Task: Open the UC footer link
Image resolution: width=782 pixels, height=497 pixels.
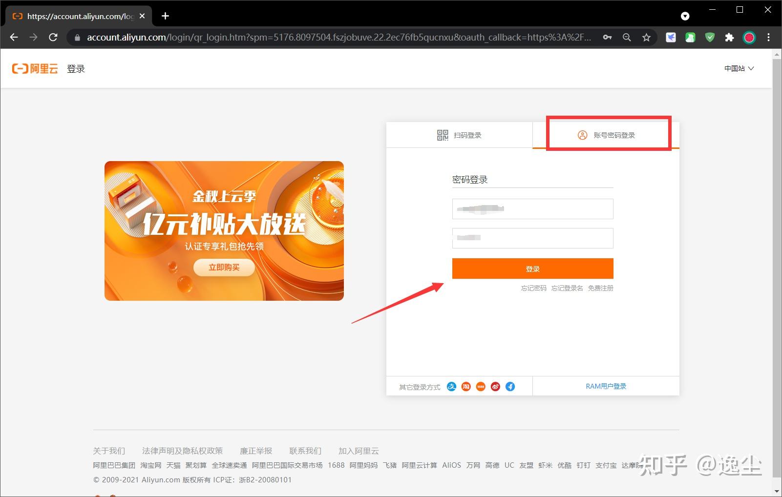Action: (x=509, y=465)
